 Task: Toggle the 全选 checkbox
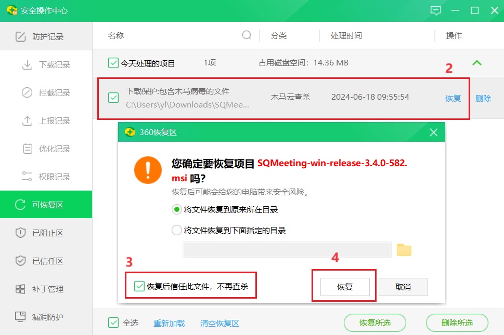tap(113, 323)
